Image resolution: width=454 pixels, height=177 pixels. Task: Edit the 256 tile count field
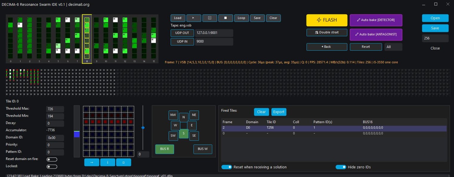(435, 38)
